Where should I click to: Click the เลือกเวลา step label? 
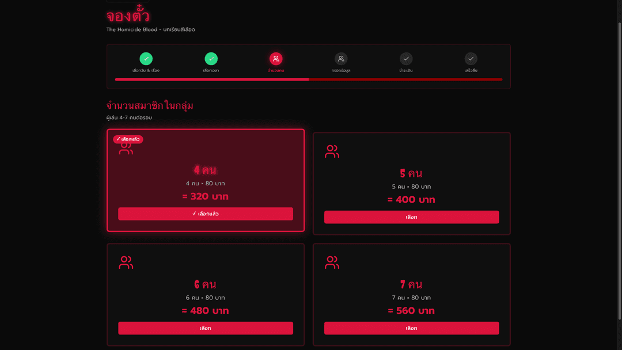pyautogui.click(x=211, y=71)
